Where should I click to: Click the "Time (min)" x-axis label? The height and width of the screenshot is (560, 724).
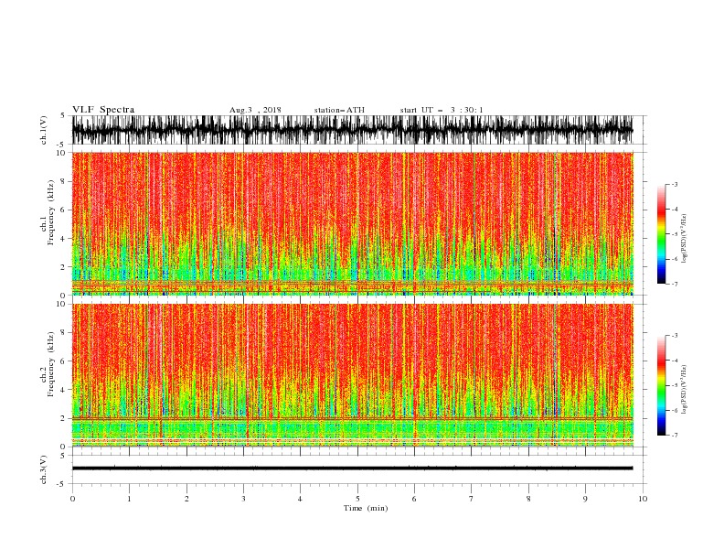(x=366, y=508)
